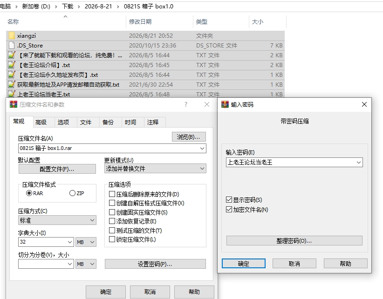383x299 pixels.
Task: Click 帮助 in the 压缩文件名和参数 dialog
Action: point(194,292)
